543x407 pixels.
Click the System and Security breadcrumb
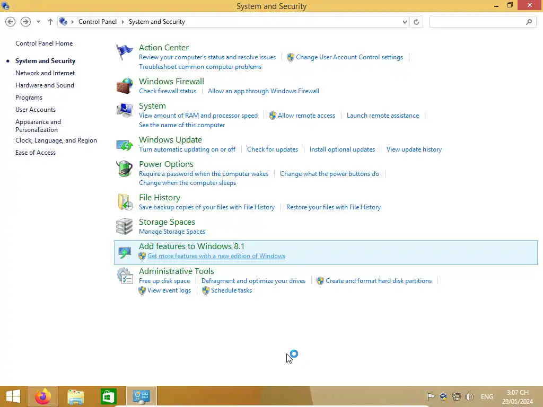click(157, 22)
